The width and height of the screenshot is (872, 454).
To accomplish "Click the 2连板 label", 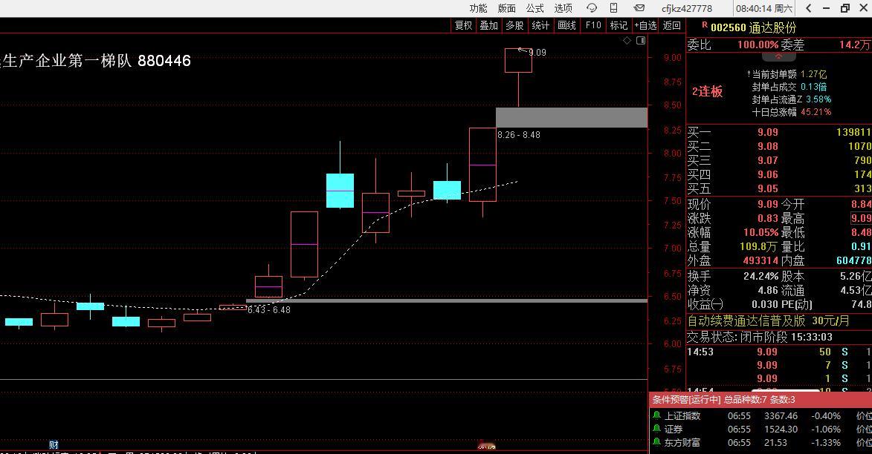I will pyautogui.click(x=708, y=92).
